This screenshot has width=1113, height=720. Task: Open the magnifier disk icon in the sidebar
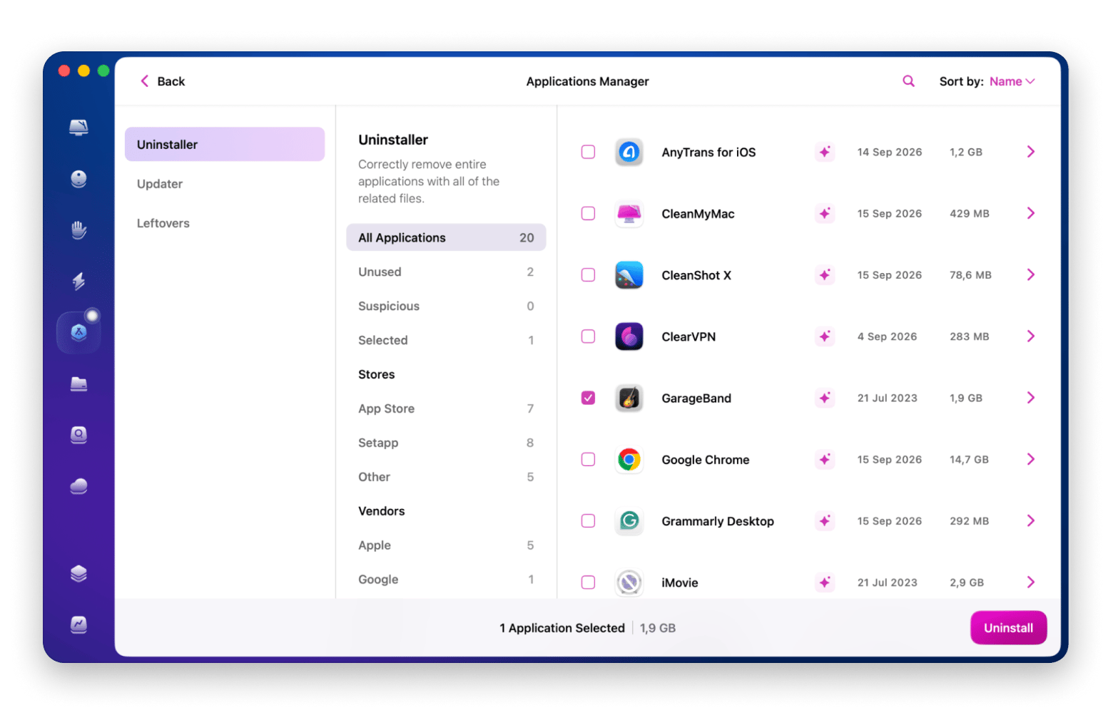(x=78, y=435)
